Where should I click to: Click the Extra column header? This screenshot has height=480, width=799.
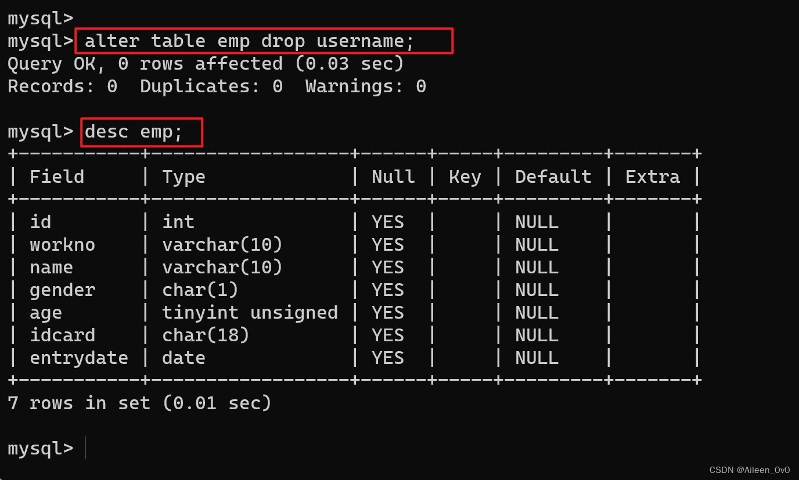pyautogui.click(x=652, y=176)
